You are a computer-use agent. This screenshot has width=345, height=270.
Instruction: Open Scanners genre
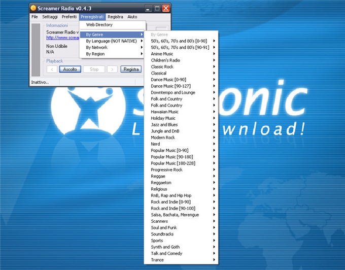[x=181, y=221]
